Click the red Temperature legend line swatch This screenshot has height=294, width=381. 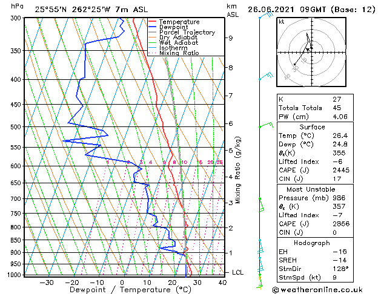click(153, 22)
